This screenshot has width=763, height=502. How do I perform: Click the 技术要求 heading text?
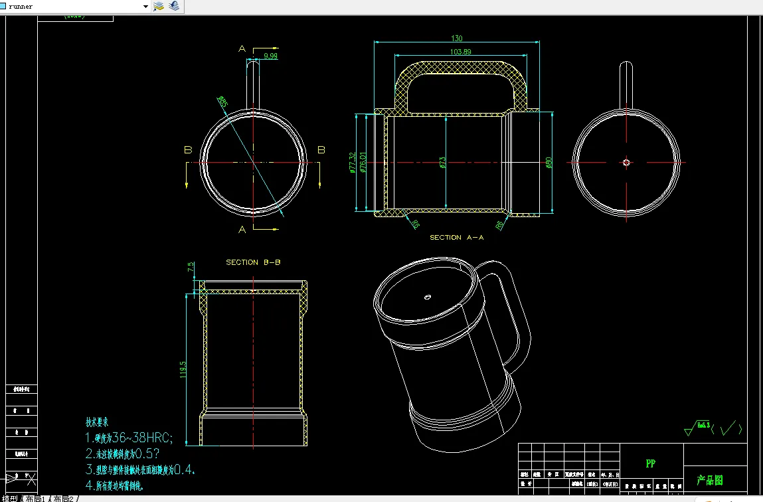click(x=97, y=422)
